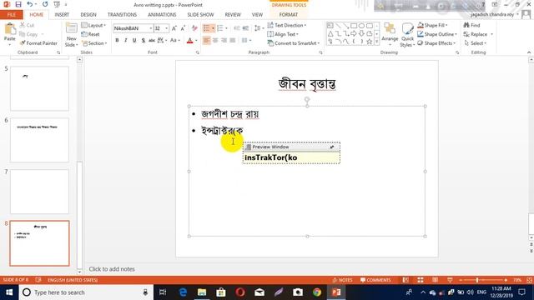Click the New Slide icon
The image size is (534, 300).
72,28
